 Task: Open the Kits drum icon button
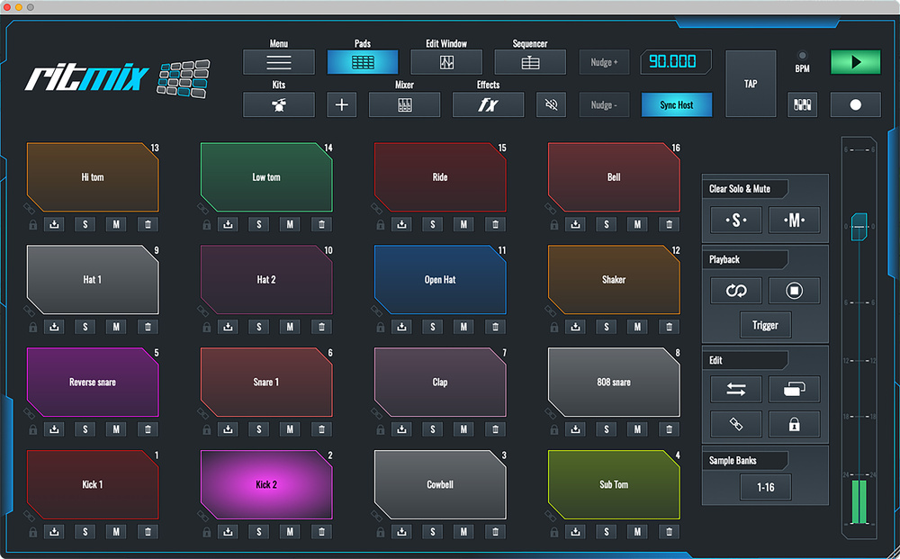click(278, 105)
